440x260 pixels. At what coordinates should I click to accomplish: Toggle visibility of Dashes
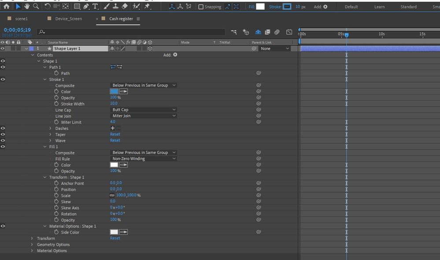[x=3, y=128]
